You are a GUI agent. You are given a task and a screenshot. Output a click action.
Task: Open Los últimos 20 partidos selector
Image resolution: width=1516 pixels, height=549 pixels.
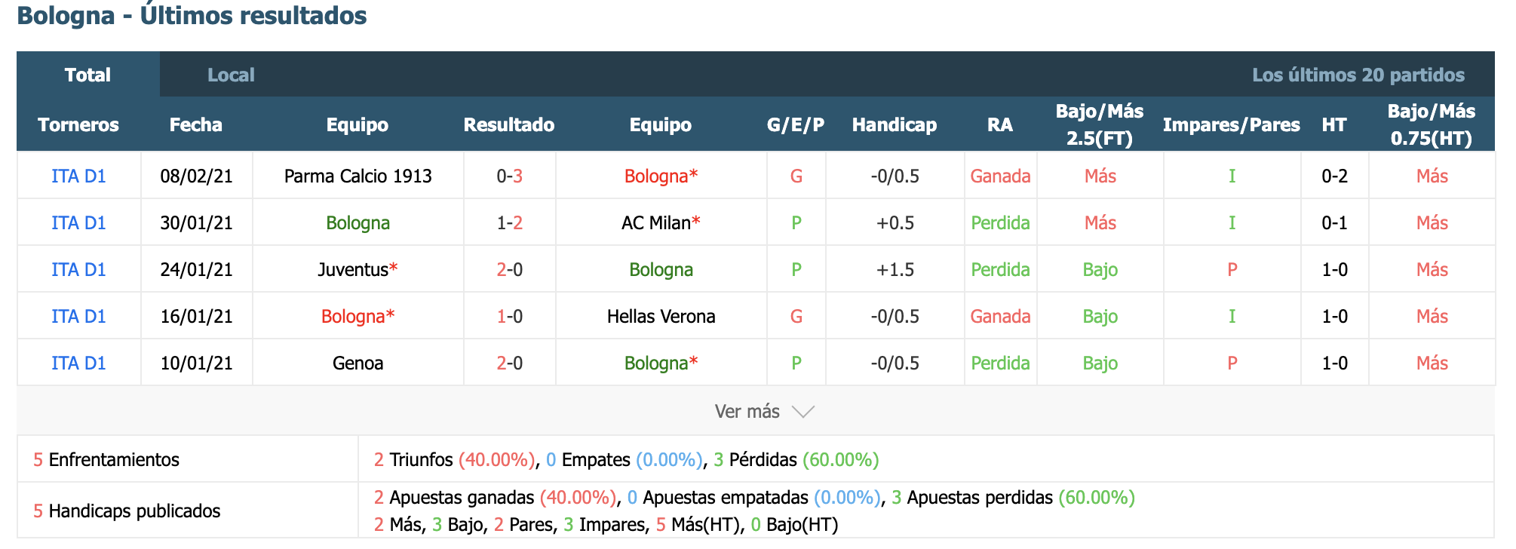pos(1358,75)
